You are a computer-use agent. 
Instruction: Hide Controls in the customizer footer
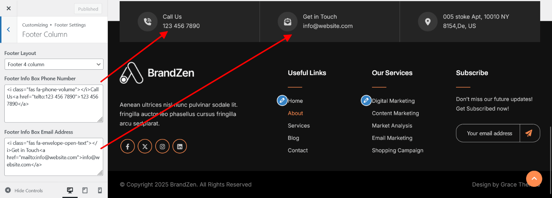[x=24, y=190]
